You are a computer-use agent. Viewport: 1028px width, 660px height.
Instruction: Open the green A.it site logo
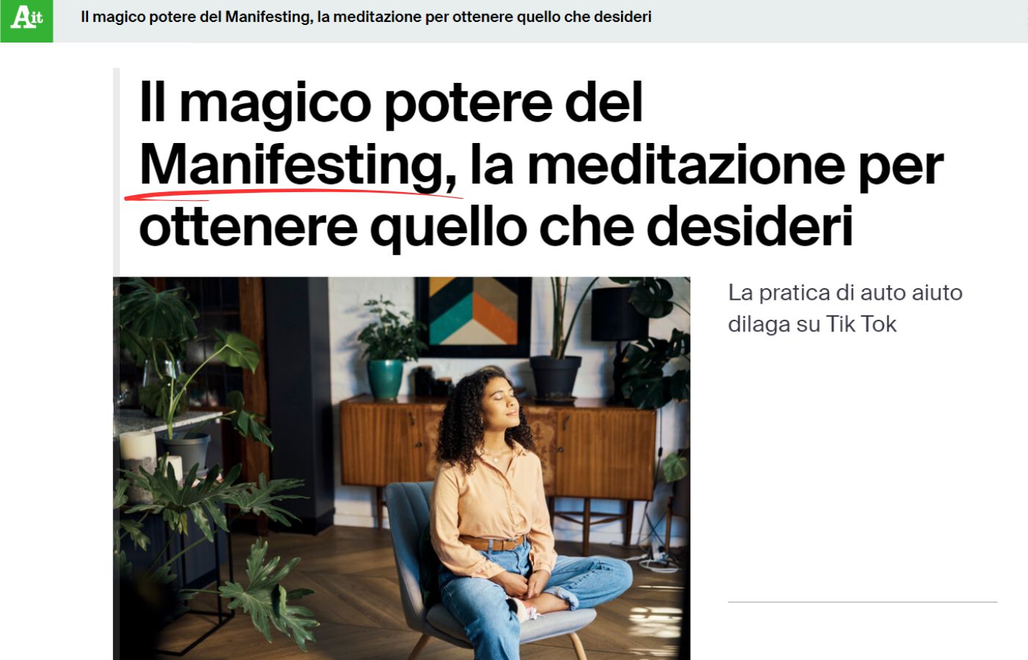pyautogui.click(x=26, y=21)
